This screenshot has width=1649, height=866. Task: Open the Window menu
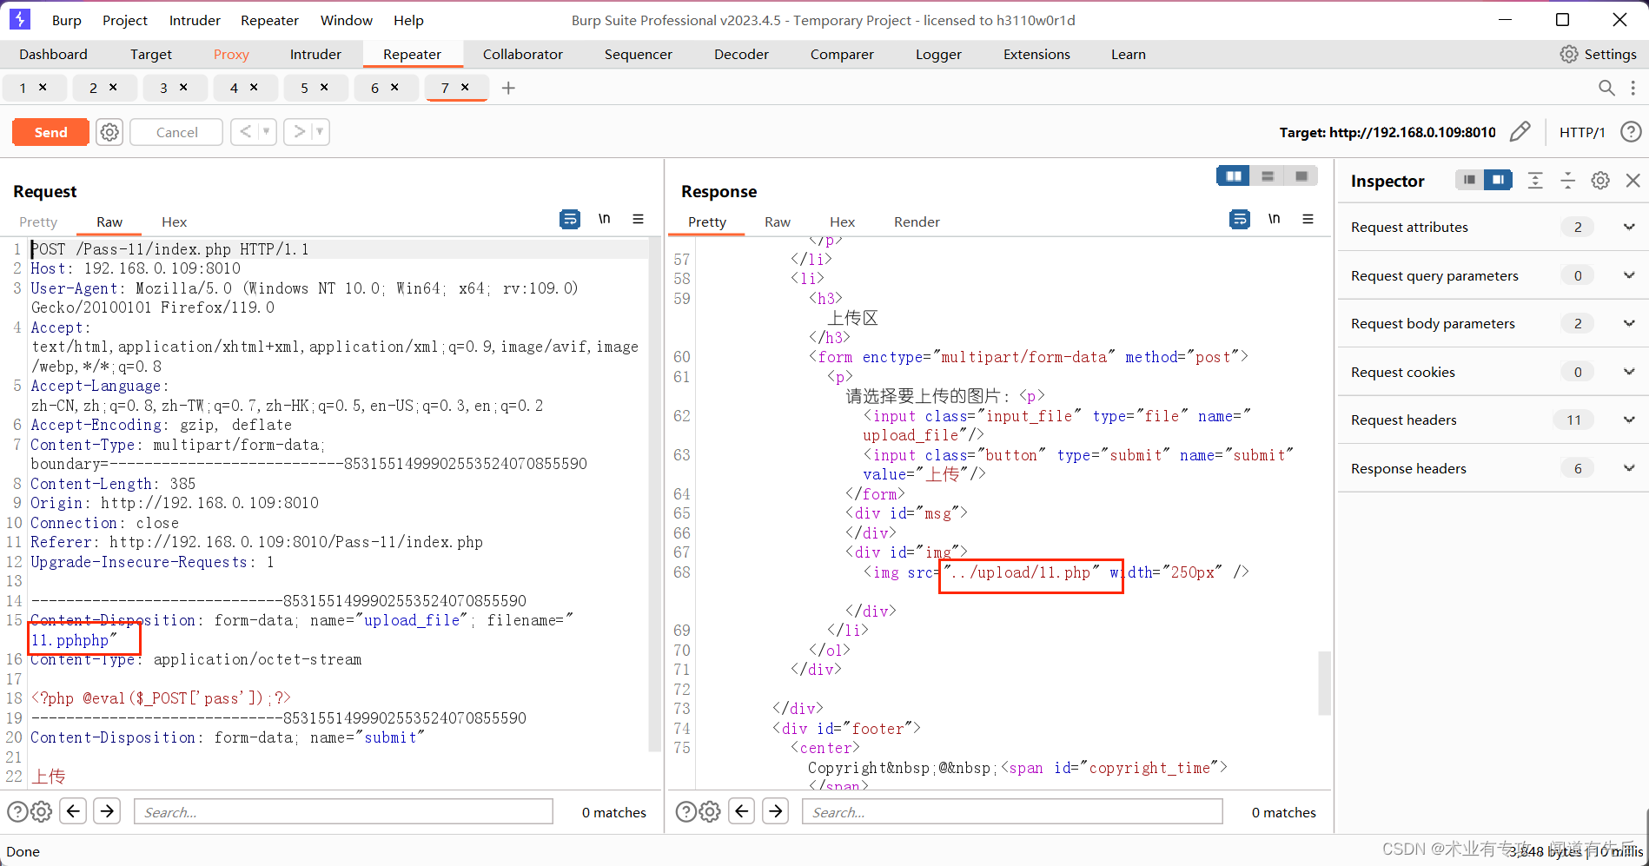(346, 20)
